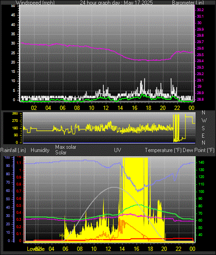The height and width of the screenshot is (255, 216).
Task: Click the Barometer (in) axis title
Action: tap(188, 3)
